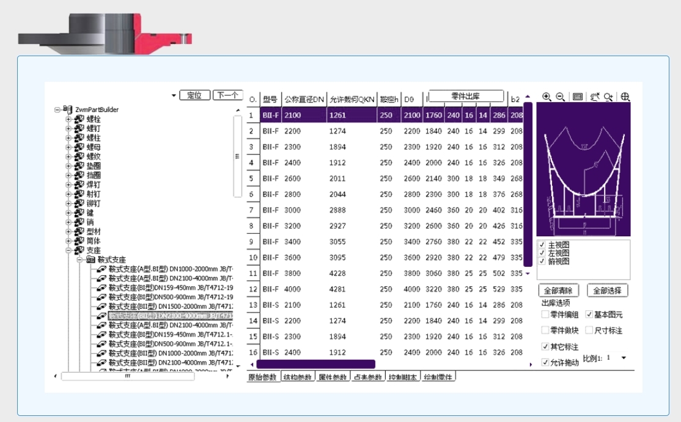Click the 螺钉 category icon

79,128
